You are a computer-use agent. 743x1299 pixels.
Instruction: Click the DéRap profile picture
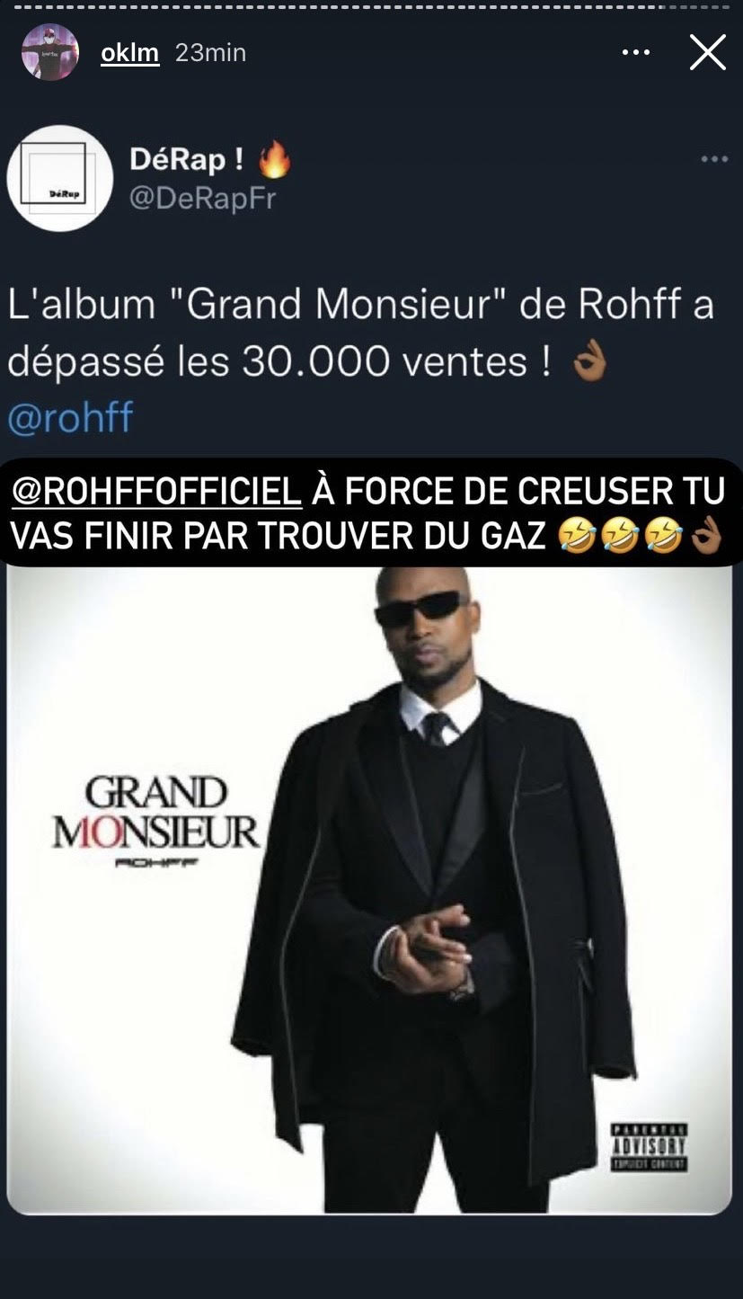point(60,179)
